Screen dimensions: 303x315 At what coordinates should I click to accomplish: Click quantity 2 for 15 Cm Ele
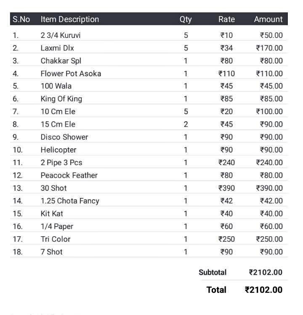point(186,124)
